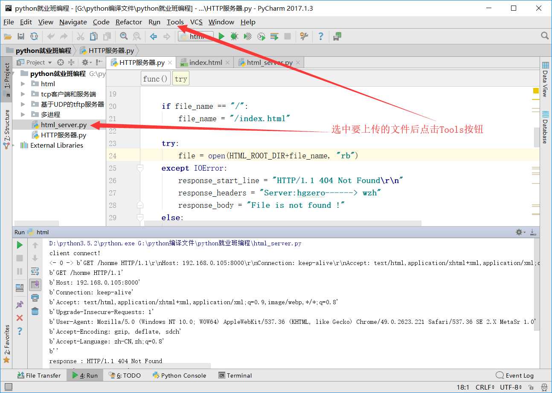This screenshot has height=393, width=552.
Task: Switch to the index.html editor tab
Action: coord(206,62)
